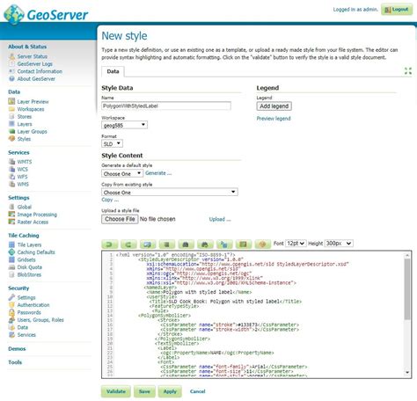Viewport: 417px width, 401px height.
Task: Click the Choose File button
Action: click(120, 219)
